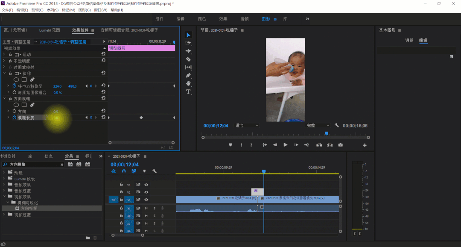Select the Pen tool in the toolbar
The image size is (461, 247).
[x=189, y=75]
